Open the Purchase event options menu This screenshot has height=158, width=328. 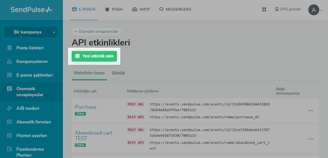pos(311,111)
